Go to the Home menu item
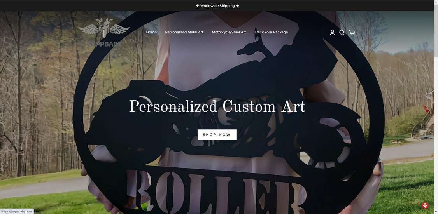The height and width of the screenshot is (214, 438). point(151,32)
